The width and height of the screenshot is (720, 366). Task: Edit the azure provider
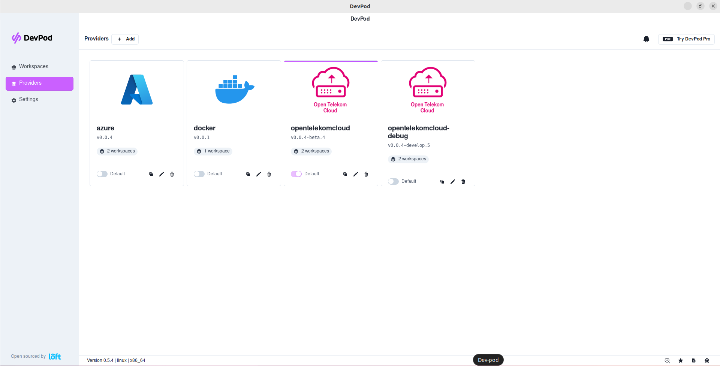(162, 174)
